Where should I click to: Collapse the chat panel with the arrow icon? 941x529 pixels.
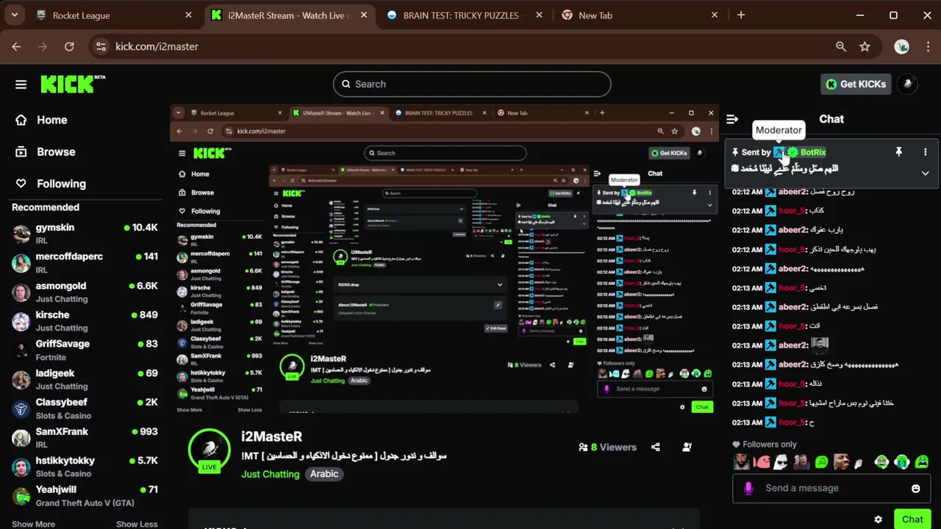732,119
